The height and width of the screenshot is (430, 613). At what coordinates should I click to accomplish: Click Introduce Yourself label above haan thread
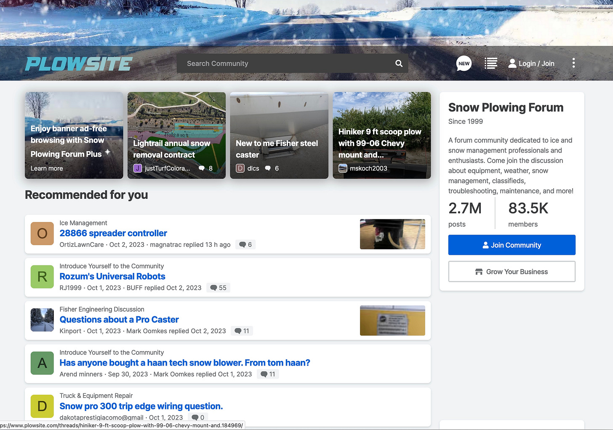pyautogui.click(x=112, y=353)
